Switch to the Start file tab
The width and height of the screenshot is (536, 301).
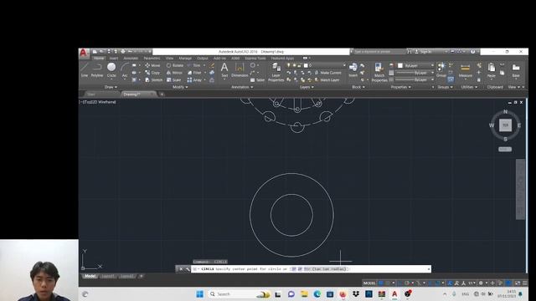point(91,94)
